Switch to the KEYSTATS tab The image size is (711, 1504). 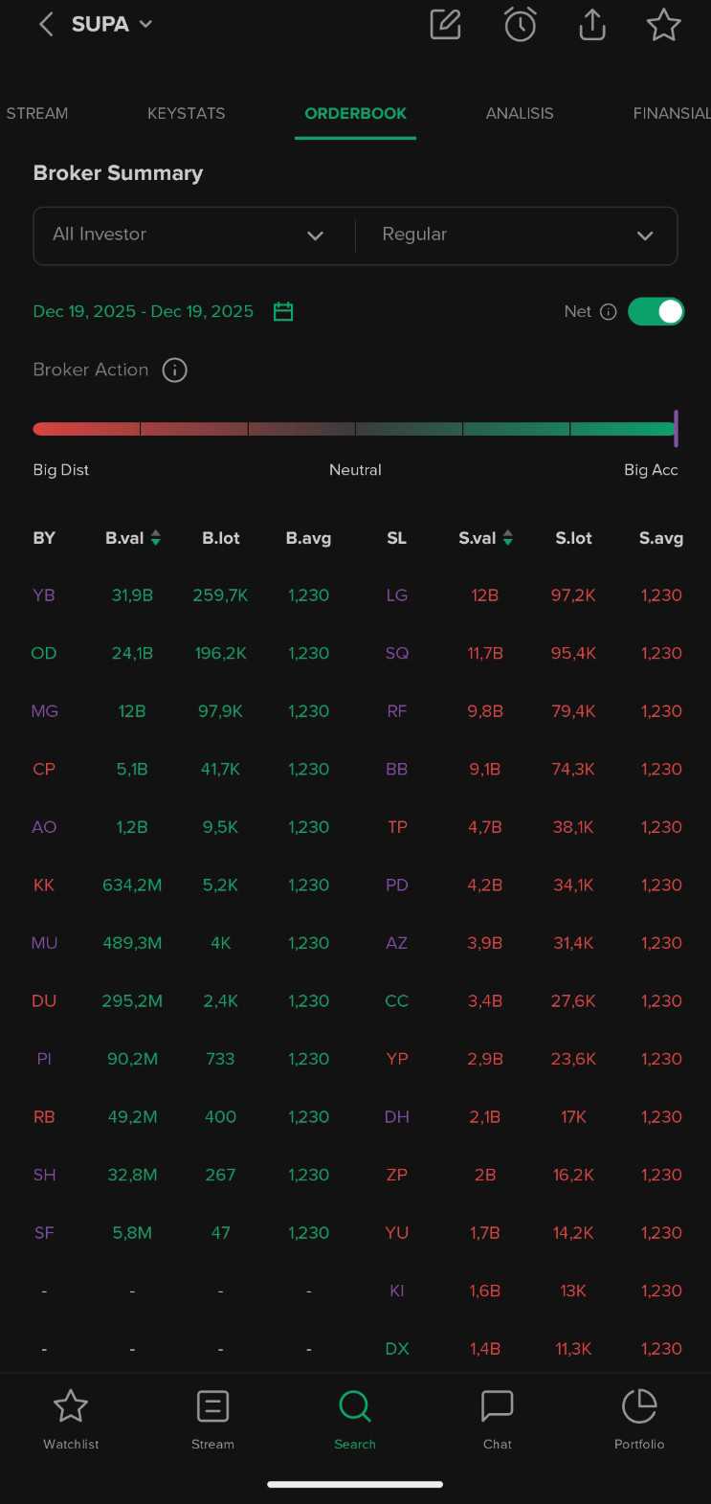186,113
